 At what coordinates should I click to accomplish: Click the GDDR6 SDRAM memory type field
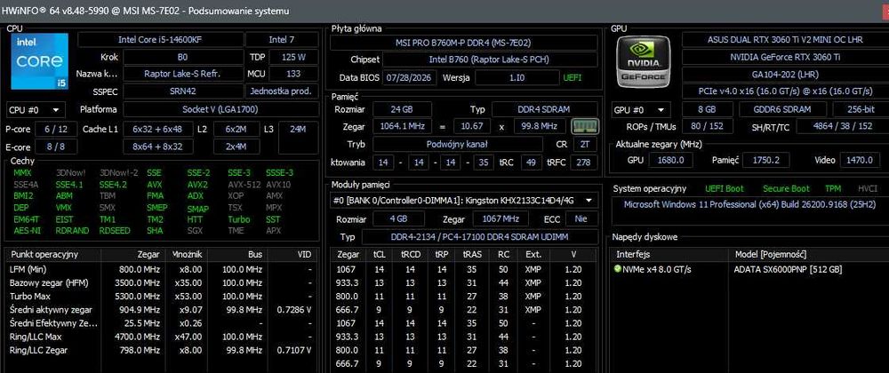782,109
